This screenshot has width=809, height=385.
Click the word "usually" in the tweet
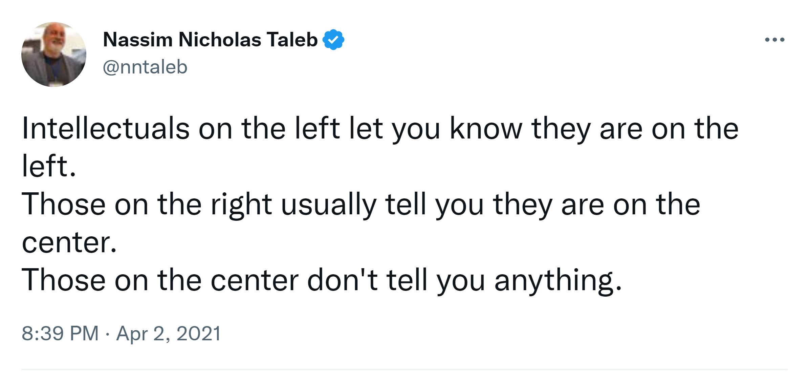(x=329, y=205)
